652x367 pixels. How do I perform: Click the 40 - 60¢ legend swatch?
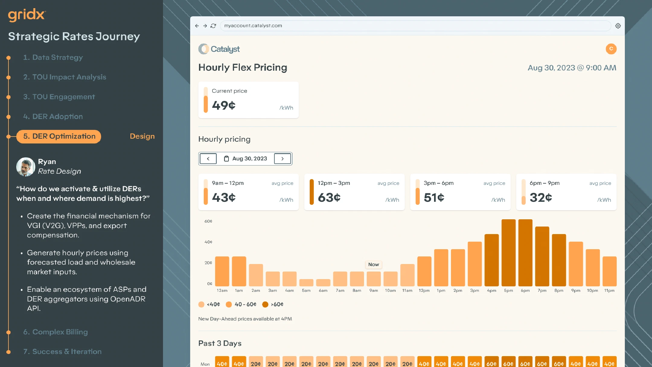click(x=229, y=304)
